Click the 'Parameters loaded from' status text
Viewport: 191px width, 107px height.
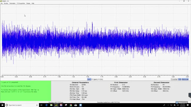(108, 102)
